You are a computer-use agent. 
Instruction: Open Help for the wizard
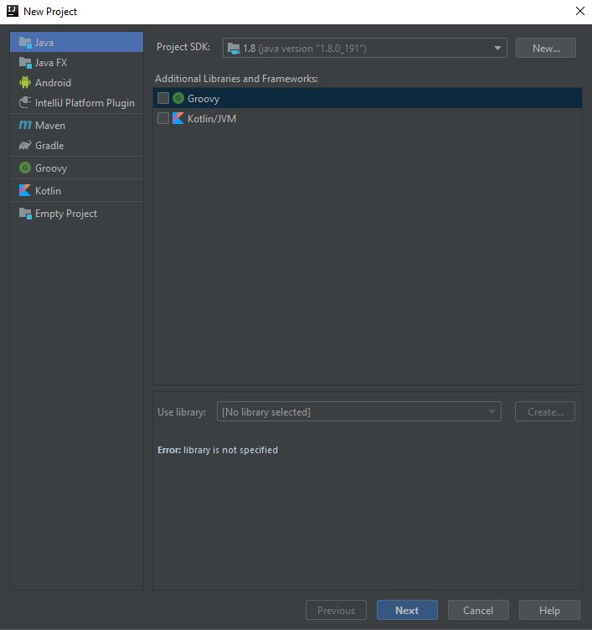[x=549, y=611]
